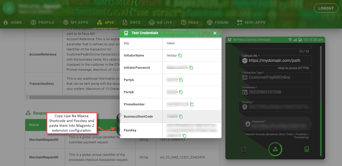Click the LOGOUT button

pyautogui.click(x=326, y=8)
